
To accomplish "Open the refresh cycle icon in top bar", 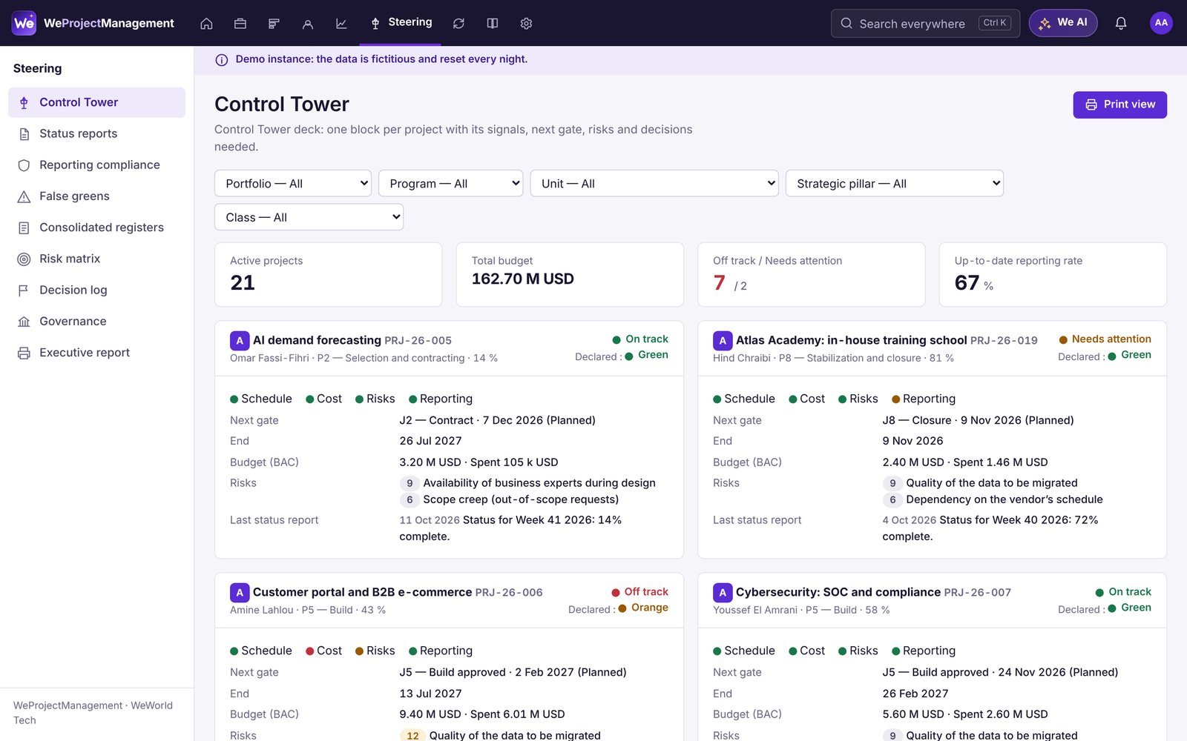I will pos(458,24).
